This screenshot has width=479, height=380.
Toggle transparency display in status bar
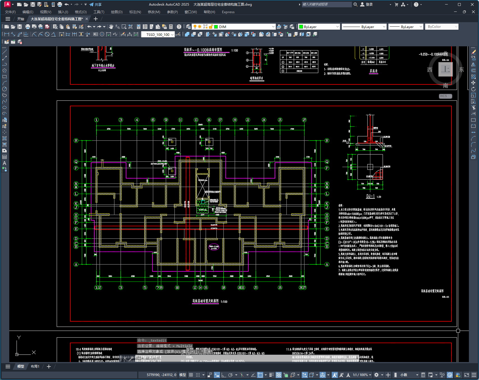[279, 375]
